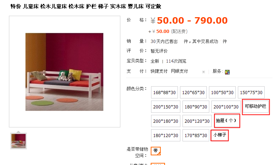Select the 200*150*30 size option
275x165 pixels.
[x=166, y=107]
